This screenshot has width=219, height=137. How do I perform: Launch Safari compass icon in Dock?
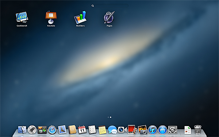tap(52, 130)
